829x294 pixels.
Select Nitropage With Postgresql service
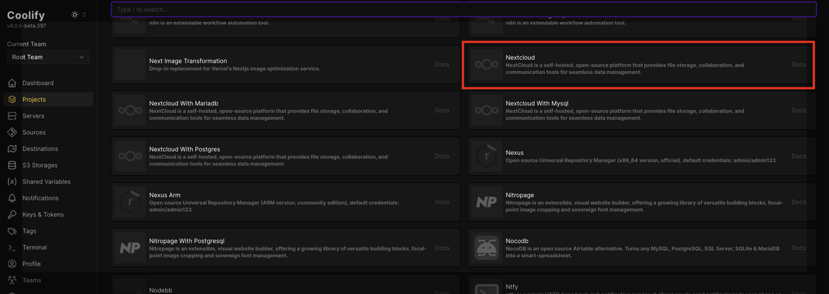click(285, 248)
